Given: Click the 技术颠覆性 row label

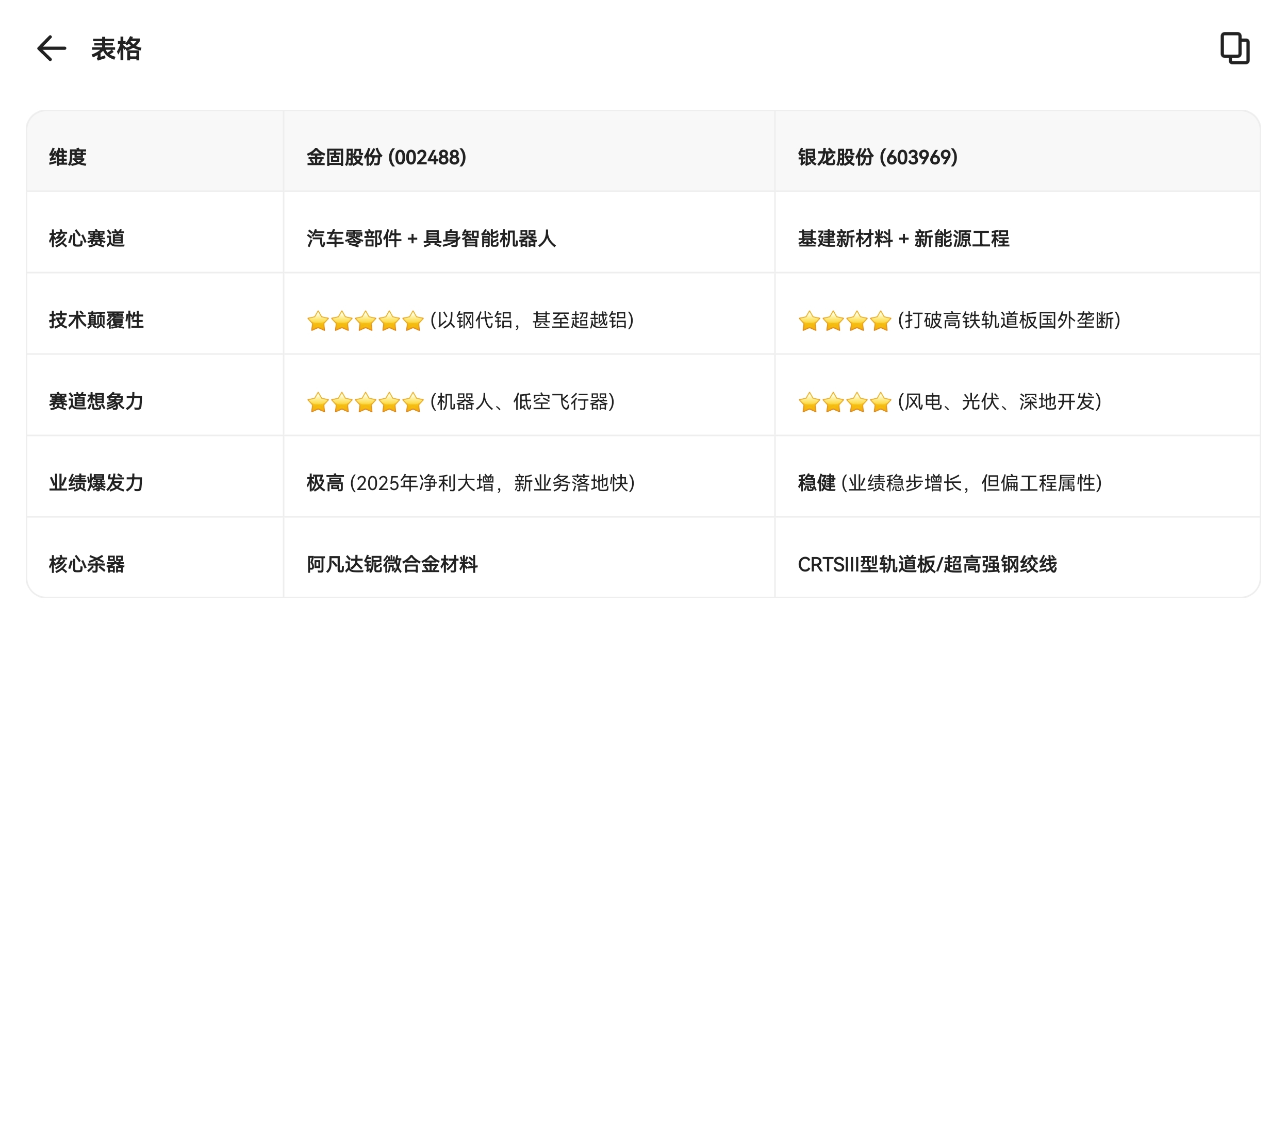Looking at the screenshot, I should coord(96,320).
